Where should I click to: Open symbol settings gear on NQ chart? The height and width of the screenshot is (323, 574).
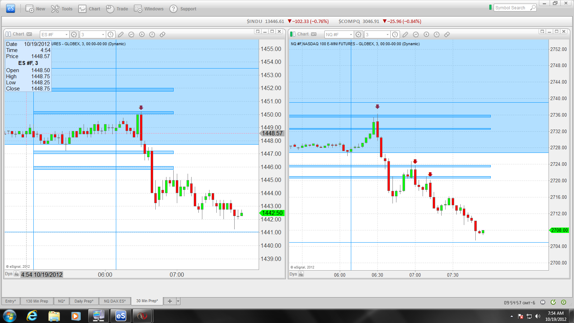[358, 34]
